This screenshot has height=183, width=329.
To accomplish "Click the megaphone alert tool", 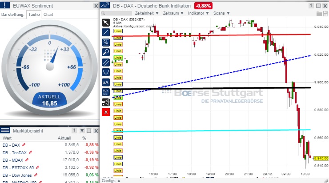I will [106, 102].
